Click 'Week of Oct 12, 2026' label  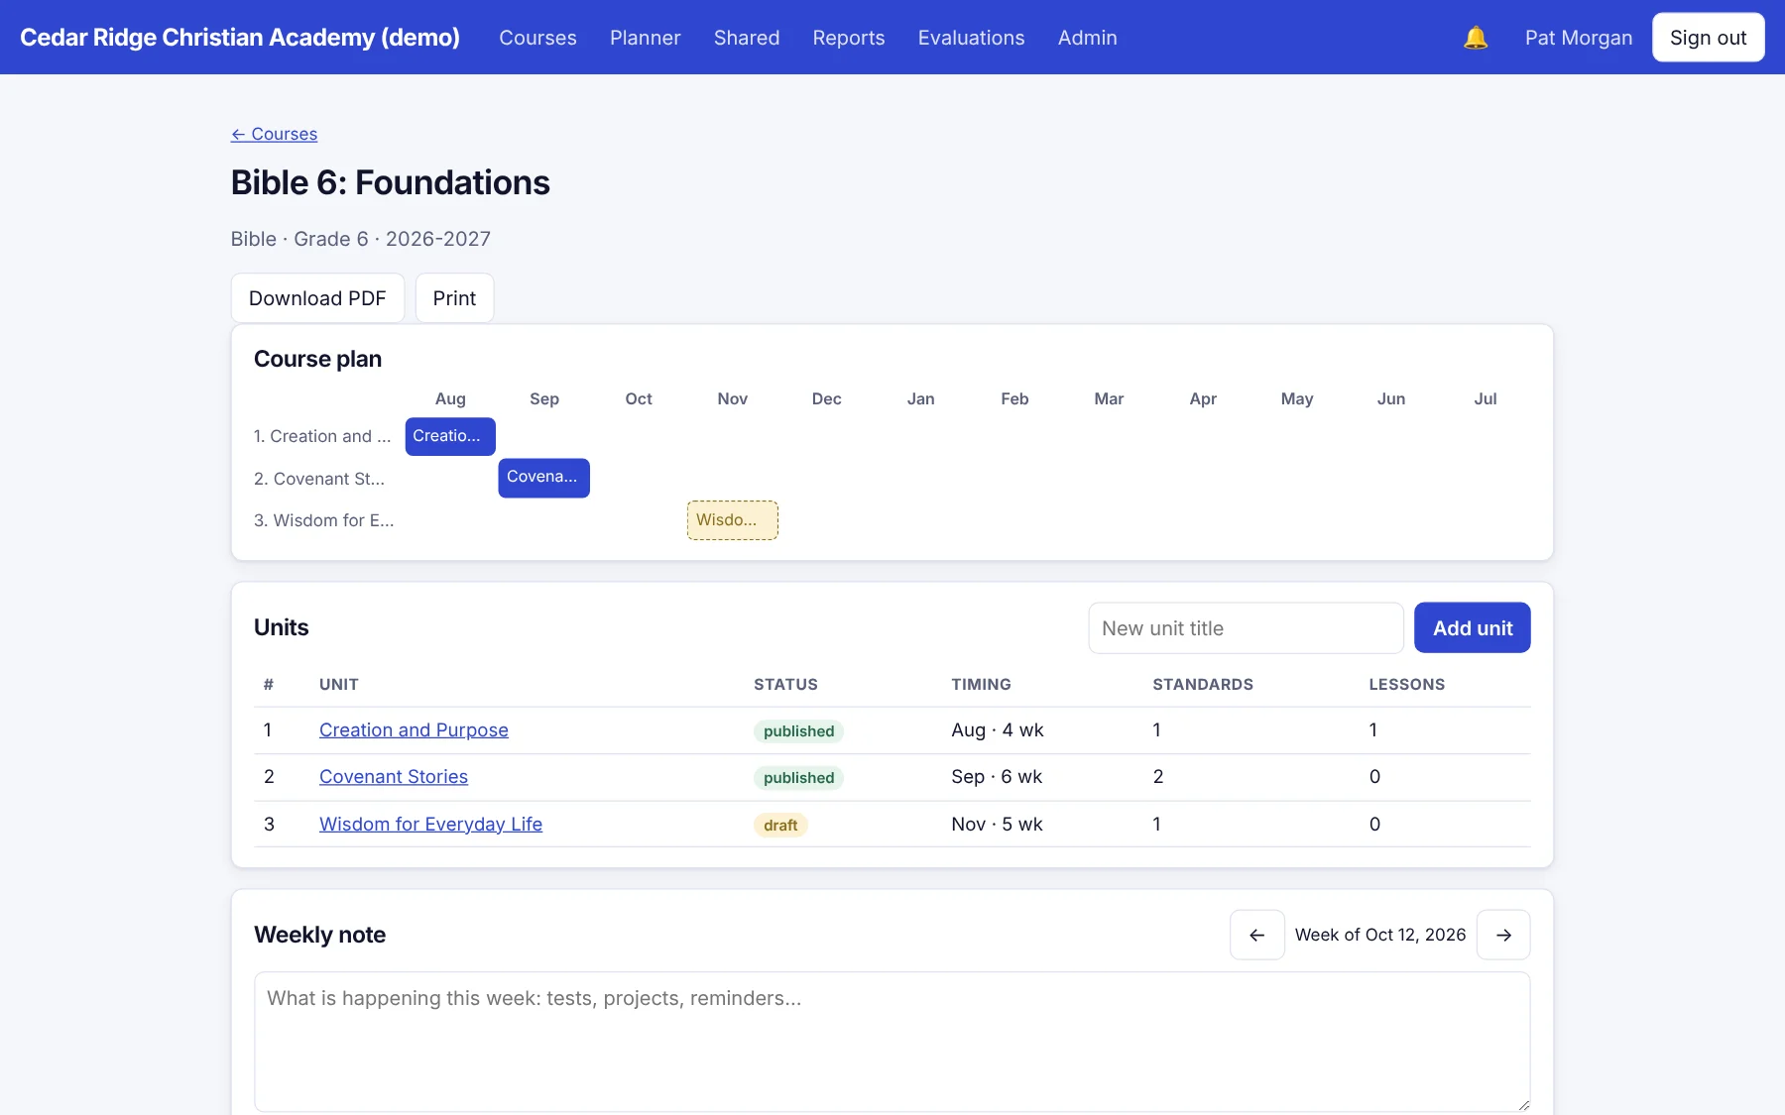click(1380, 935)
